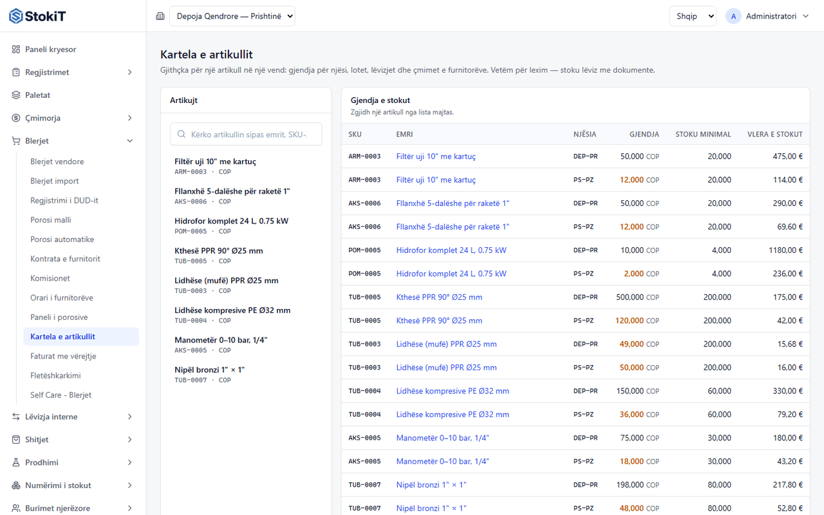Expand the Regjistrimet menu chevron
824x515 pixels.
point(129,72)
